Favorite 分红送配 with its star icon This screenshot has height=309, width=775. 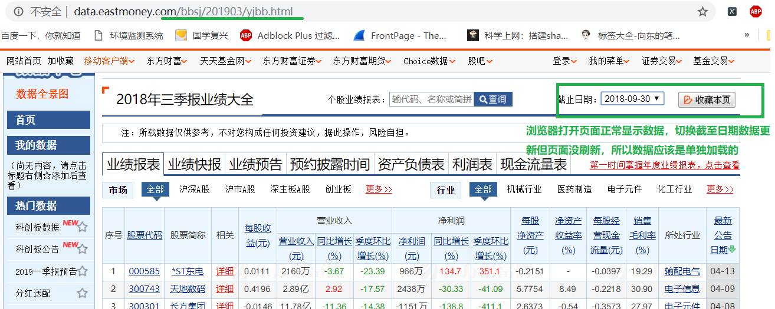click(x=83, y=293)
